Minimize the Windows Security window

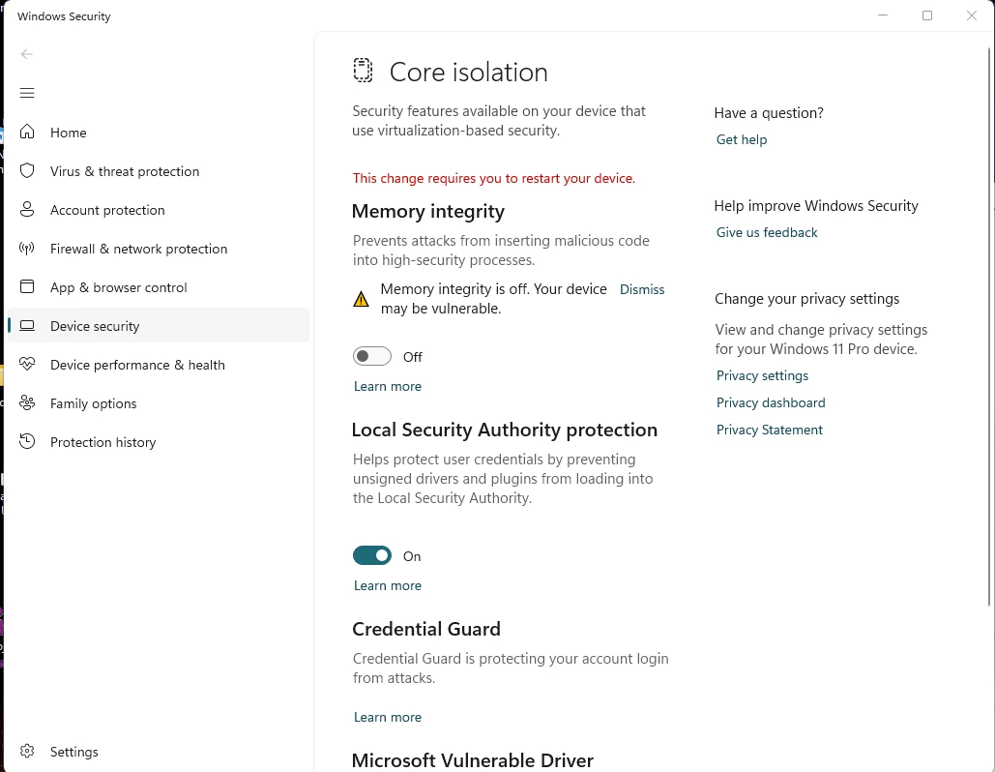(882, 15)
